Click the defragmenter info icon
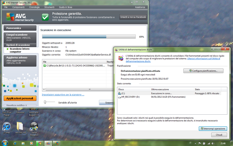This screenshot has height=146, width=233. click(x=121, y=58)
